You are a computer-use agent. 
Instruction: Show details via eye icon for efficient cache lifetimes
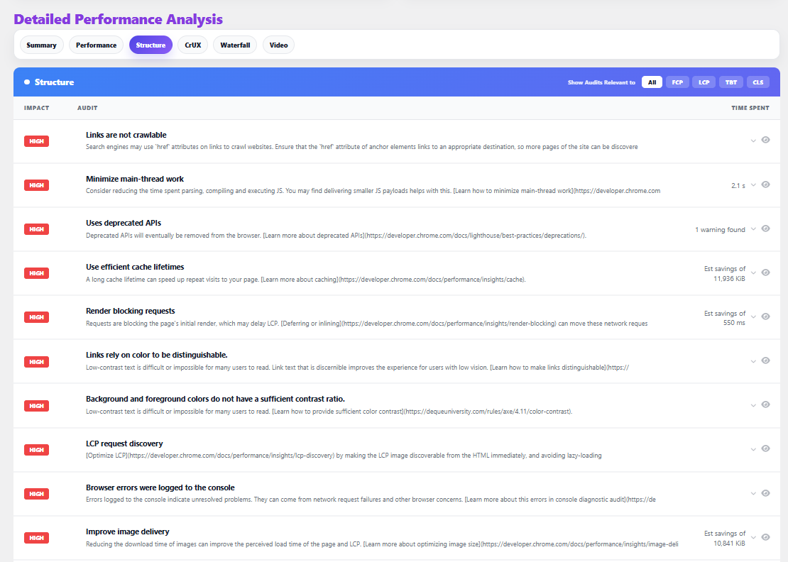coord(765,272)
